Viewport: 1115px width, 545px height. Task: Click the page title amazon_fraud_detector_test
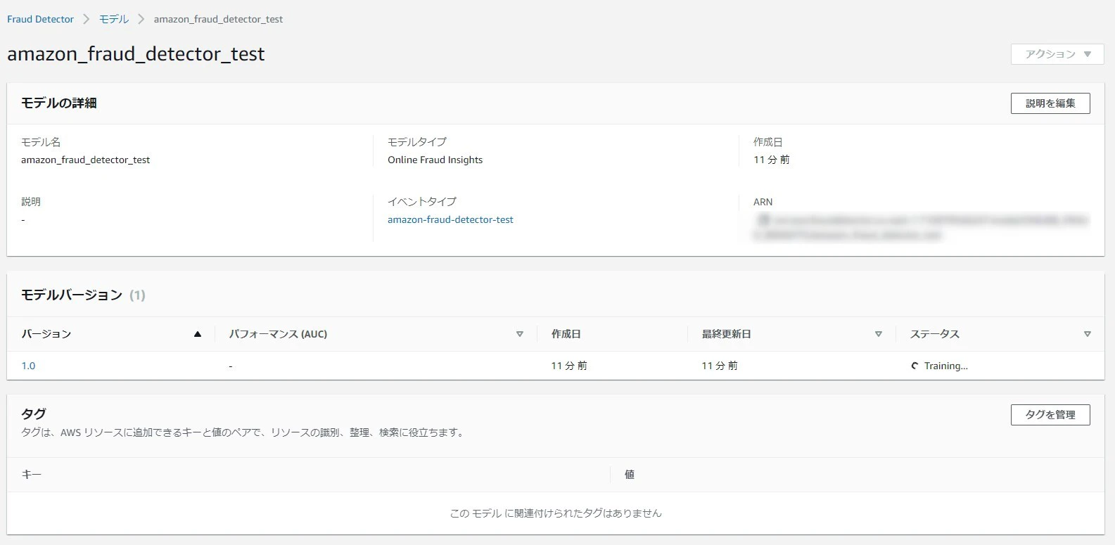tap(136, 54)
